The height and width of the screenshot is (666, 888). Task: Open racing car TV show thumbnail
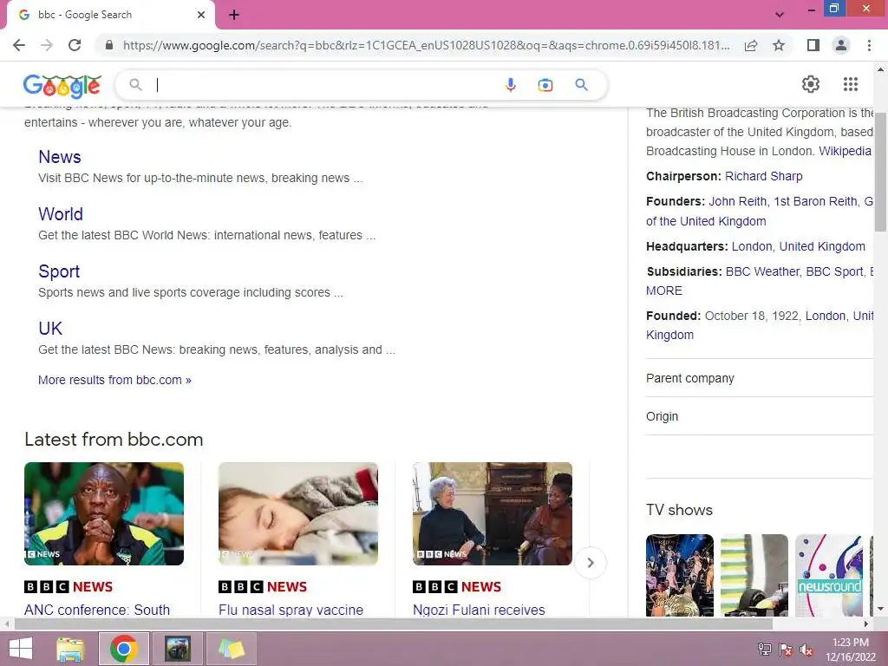coord(754,575)
